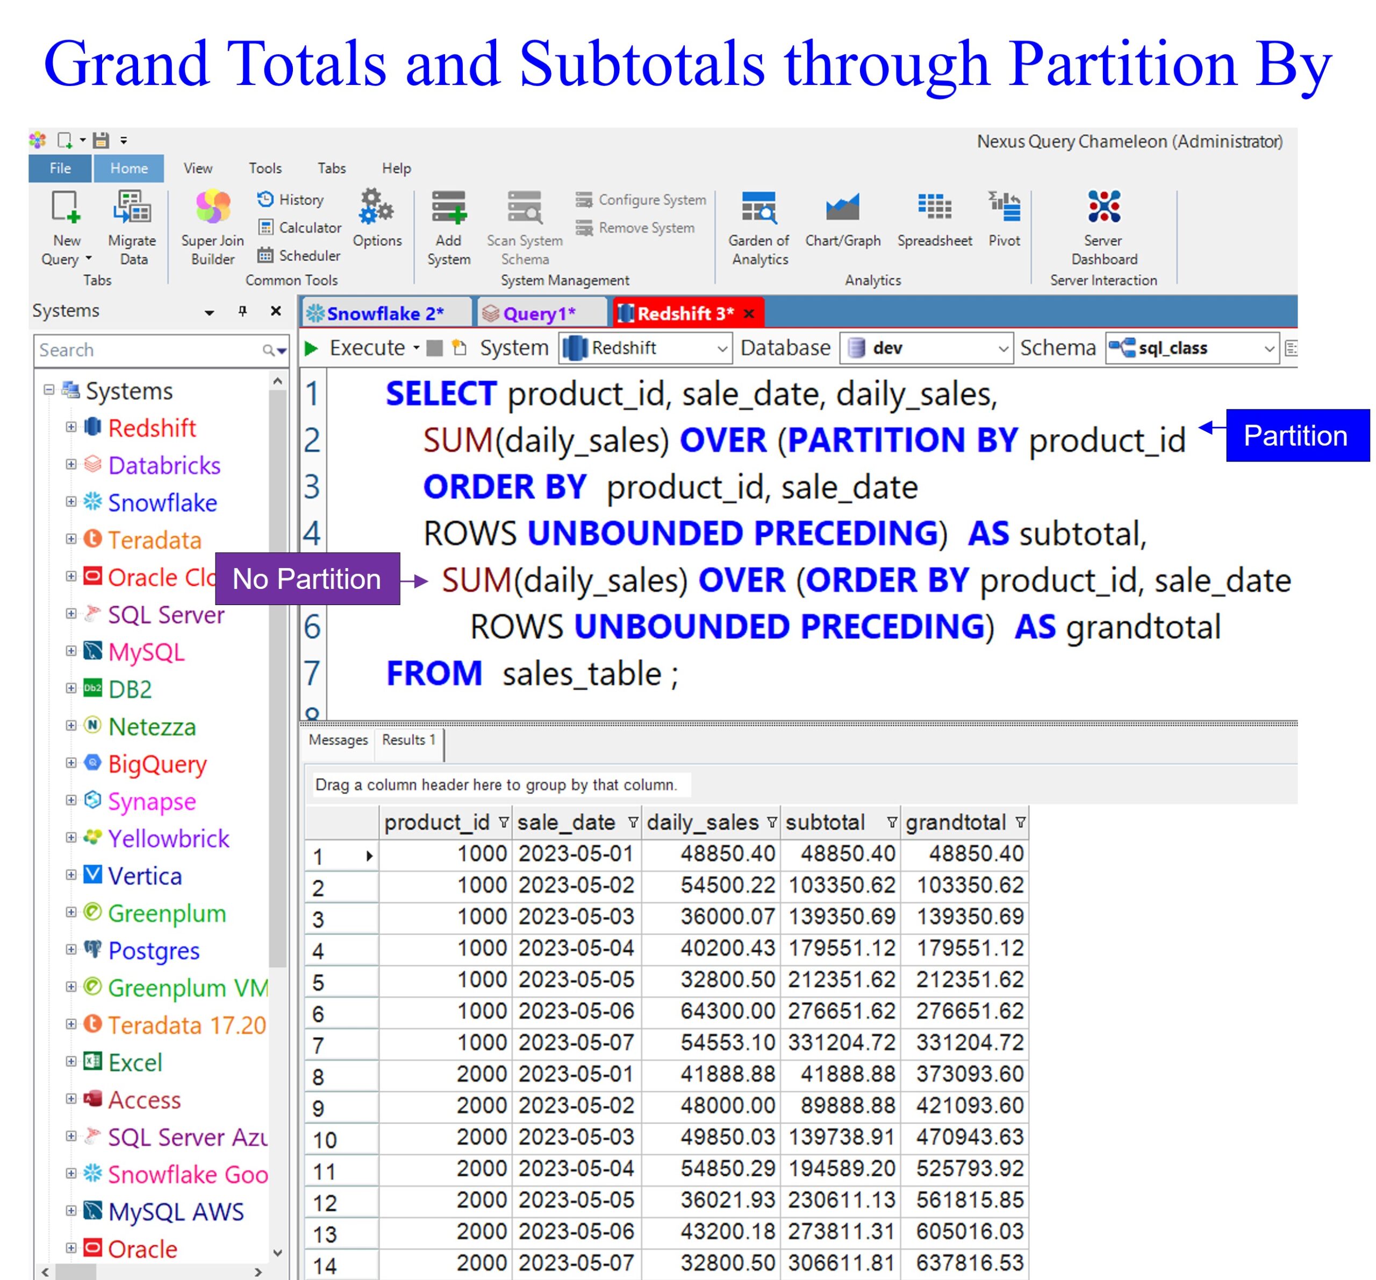Open the Tools menu
The image size is (1376, 1280).
[265, 168]
